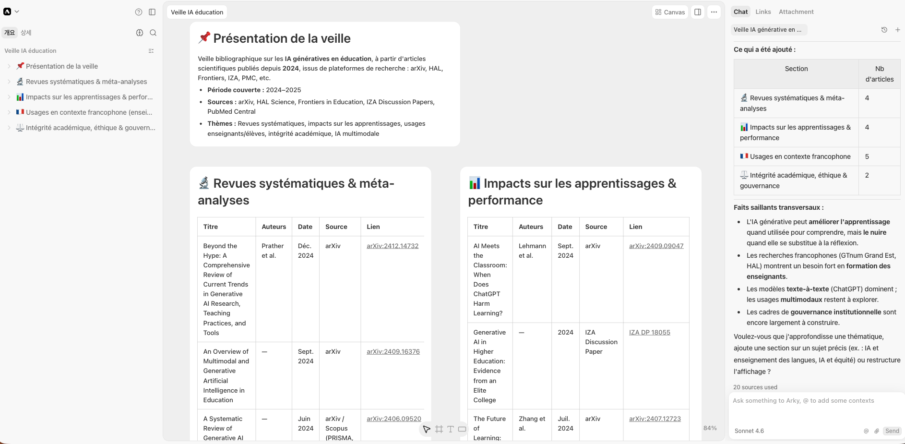This screenshot has width=905, height=444.
Task: Open chat history clock icon
Action: click(884, 30)
